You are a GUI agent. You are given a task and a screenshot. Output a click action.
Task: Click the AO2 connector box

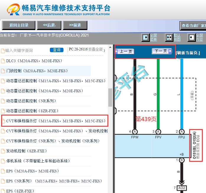(182, 188)
